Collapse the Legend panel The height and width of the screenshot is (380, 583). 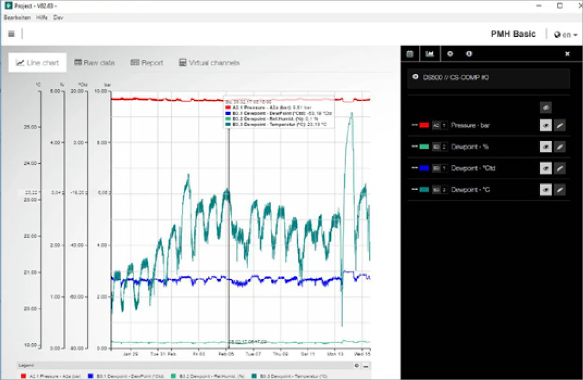(x=365, y=365)
